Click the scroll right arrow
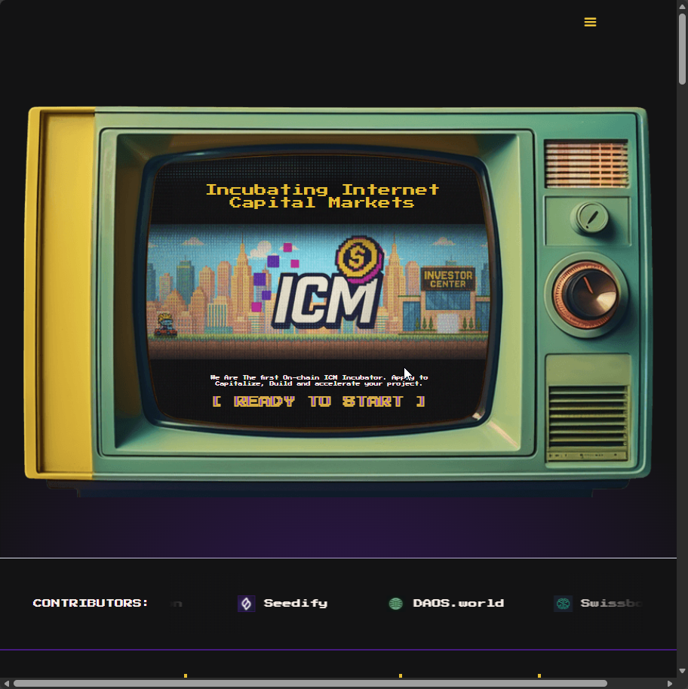688x689 pixels. pos(670,684)
